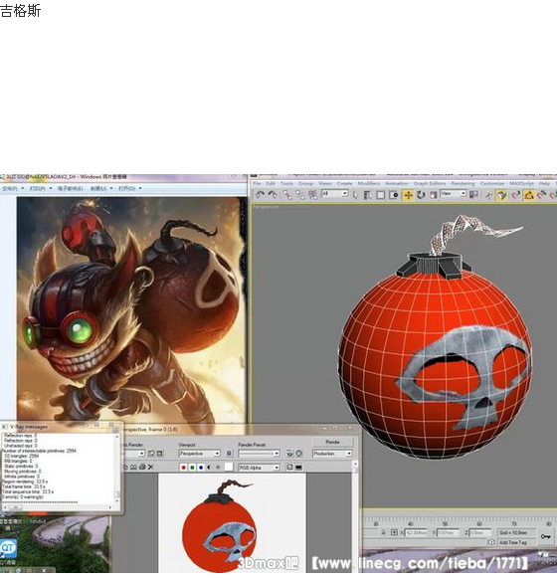This screenshot has width=557, height=580.
Task: Open the Modifiers menu
Action: coord(369,183)
